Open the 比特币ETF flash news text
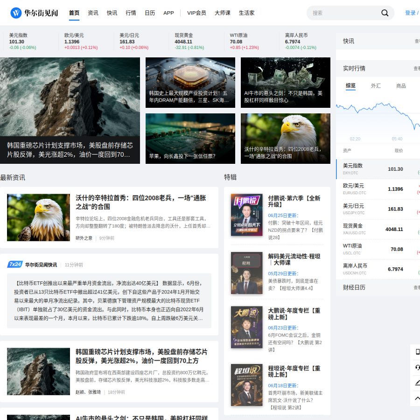420x420 pixels. pyautogui.click(x=109, y=301)
